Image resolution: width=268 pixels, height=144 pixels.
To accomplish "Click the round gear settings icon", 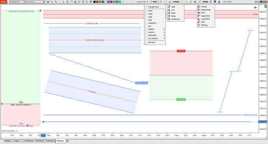I will click(x=91, y=2).
